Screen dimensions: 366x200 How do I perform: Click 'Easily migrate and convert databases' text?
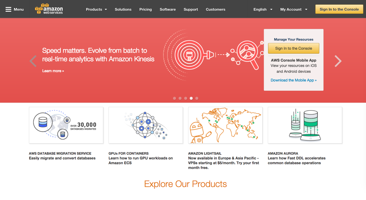tap(62, 158)
